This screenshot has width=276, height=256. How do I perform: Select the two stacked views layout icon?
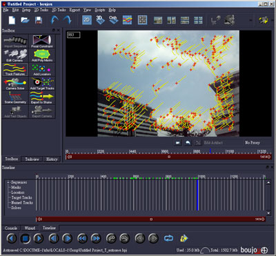(185, 20)
